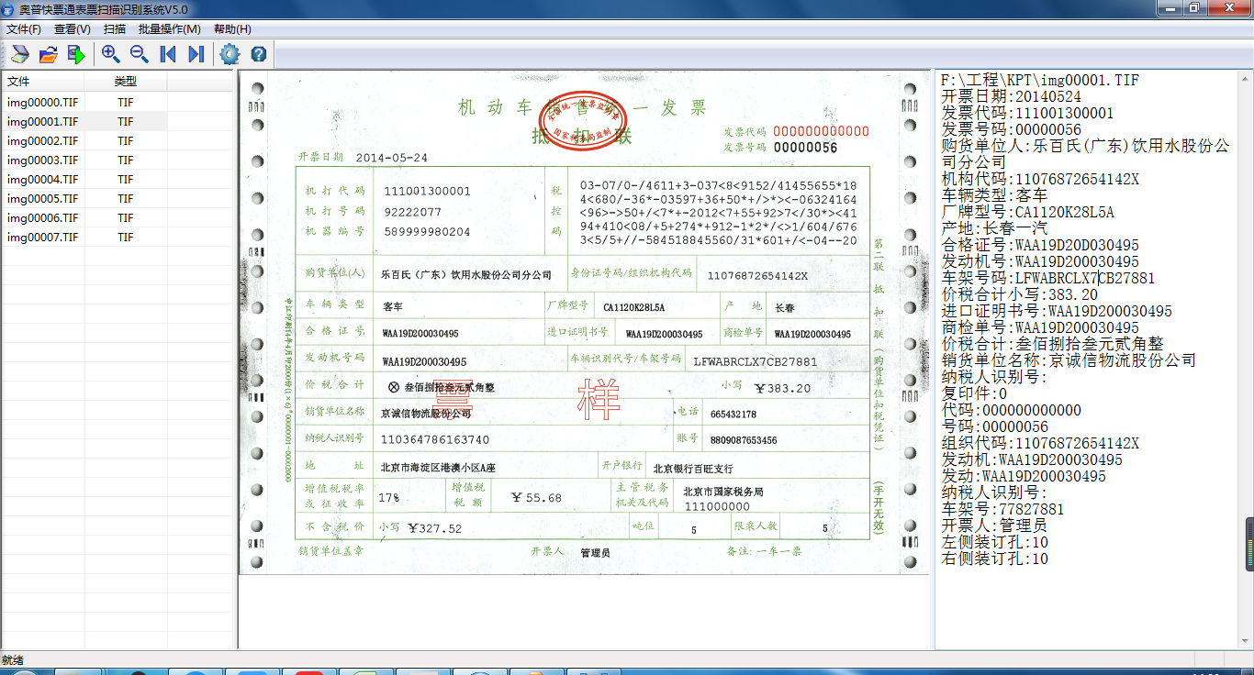Choose img00003.TIF from the file list
Viewport: 1254px width, 675px height.
[43, 160]
